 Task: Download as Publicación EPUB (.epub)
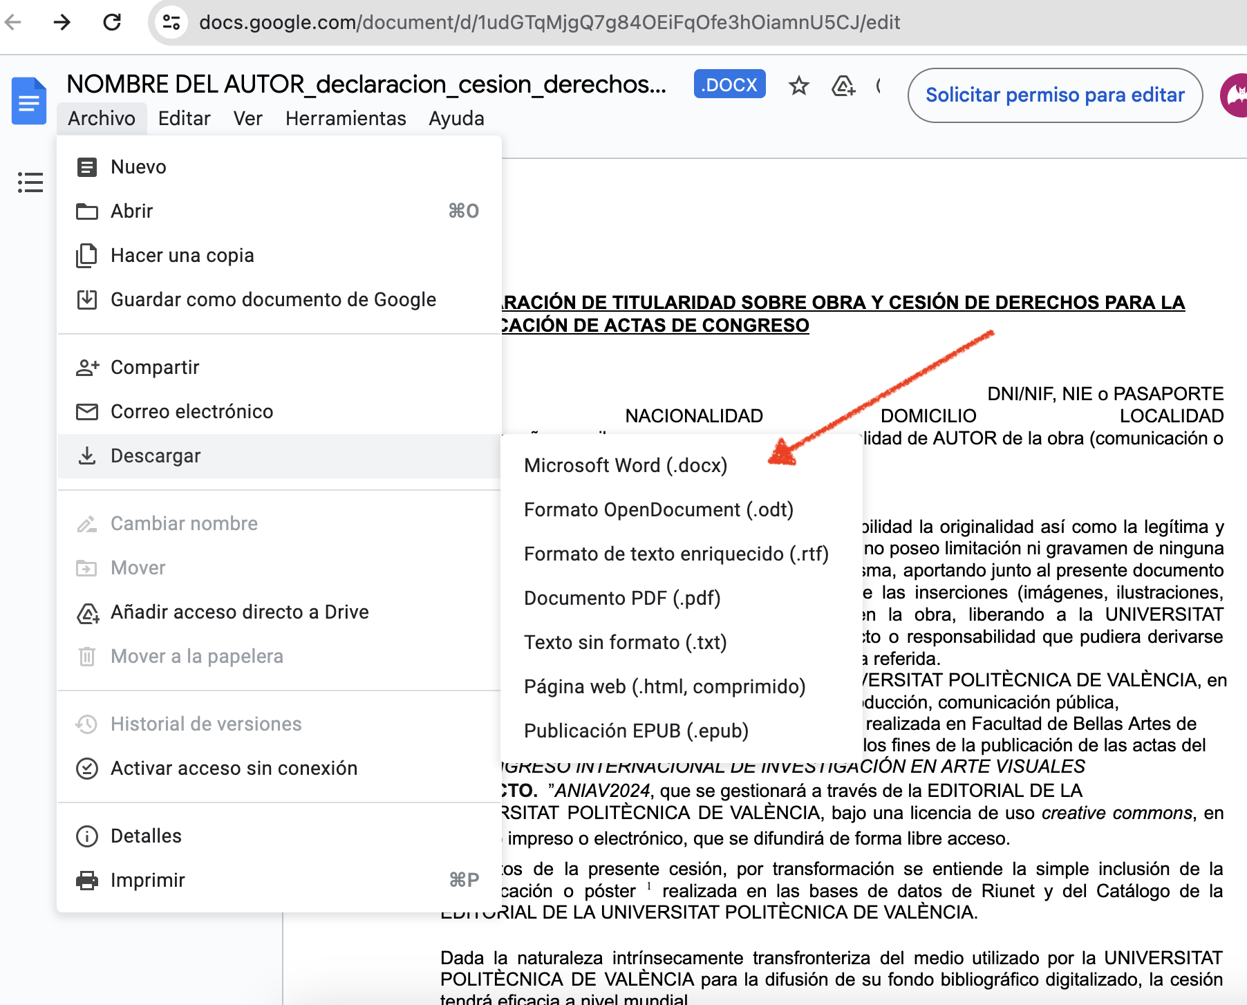click(x=682, y=731)
